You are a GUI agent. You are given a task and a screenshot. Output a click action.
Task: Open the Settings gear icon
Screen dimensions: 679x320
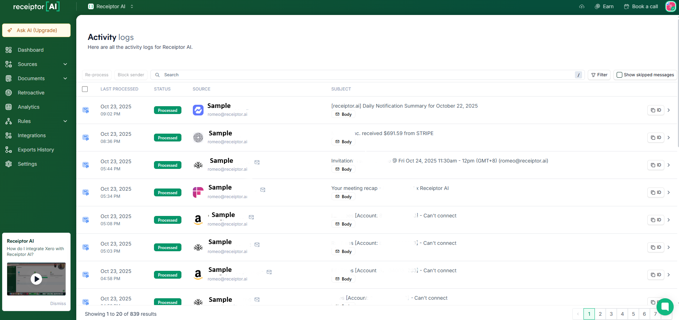point(9,164)
